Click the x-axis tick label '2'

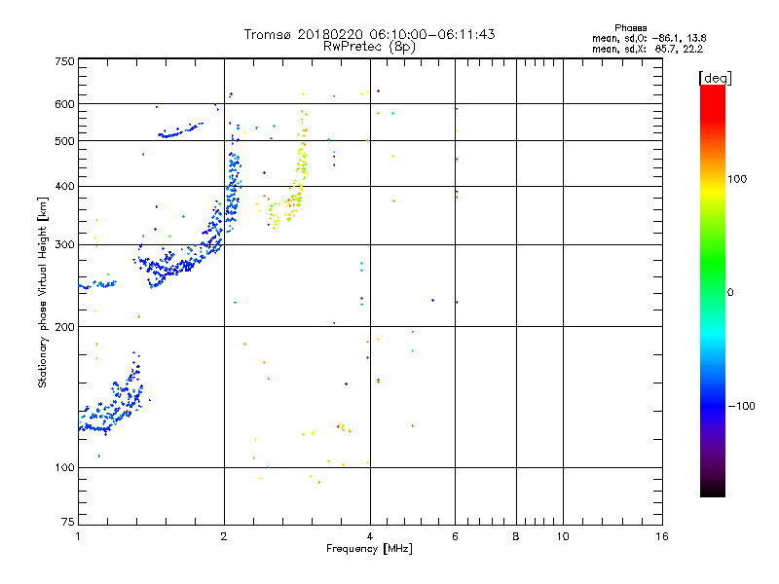point(224,536)
